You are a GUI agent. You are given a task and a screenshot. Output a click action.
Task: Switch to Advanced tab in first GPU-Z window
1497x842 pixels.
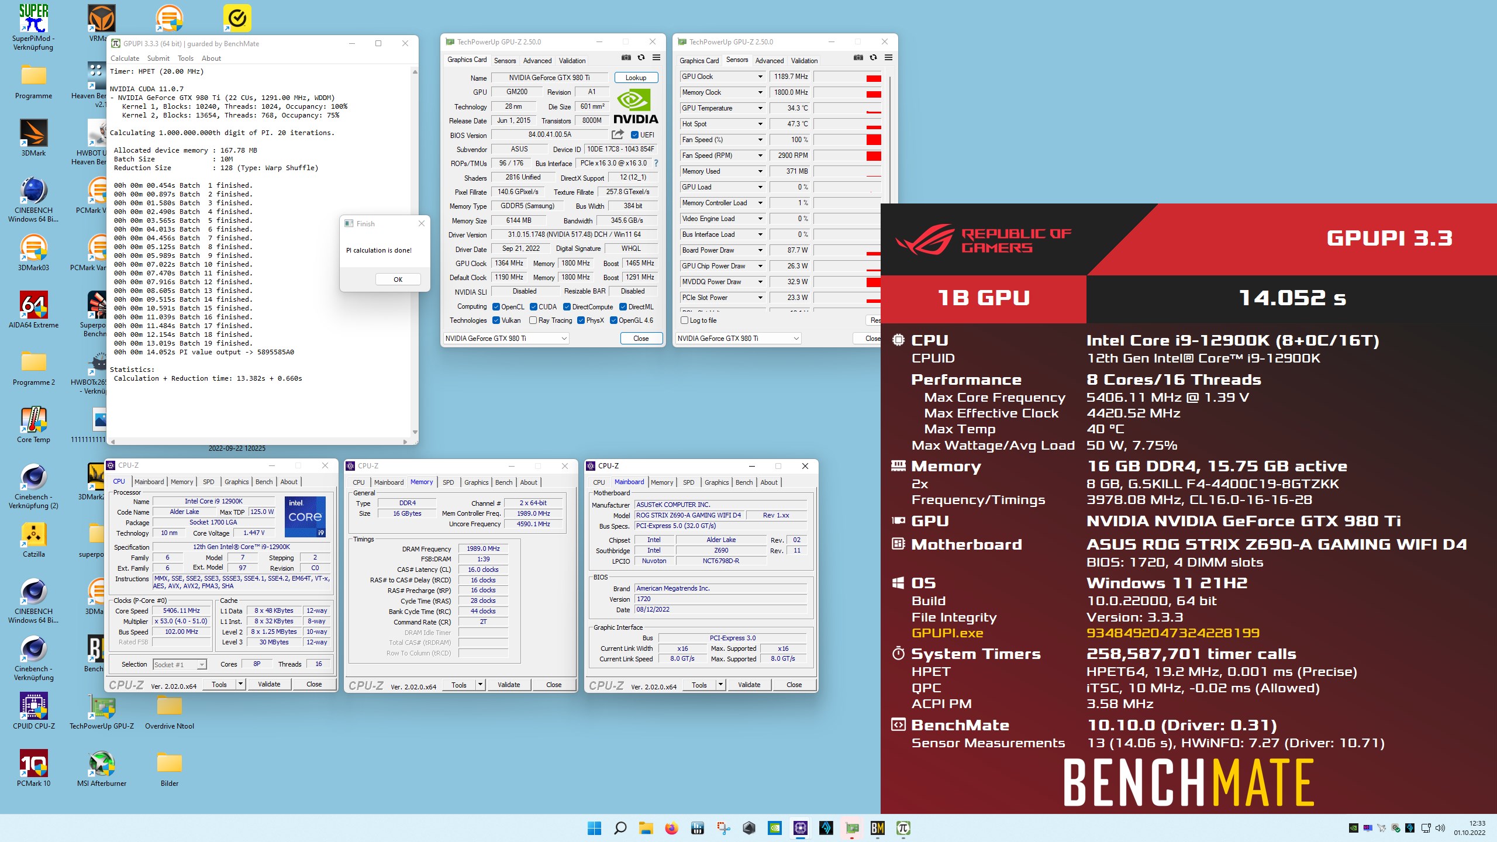[x=537, y=61]
